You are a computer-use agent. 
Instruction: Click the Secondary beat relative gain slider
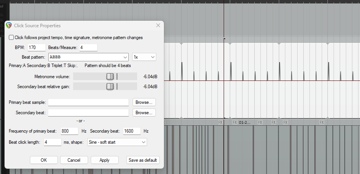[x=110, y=87]
